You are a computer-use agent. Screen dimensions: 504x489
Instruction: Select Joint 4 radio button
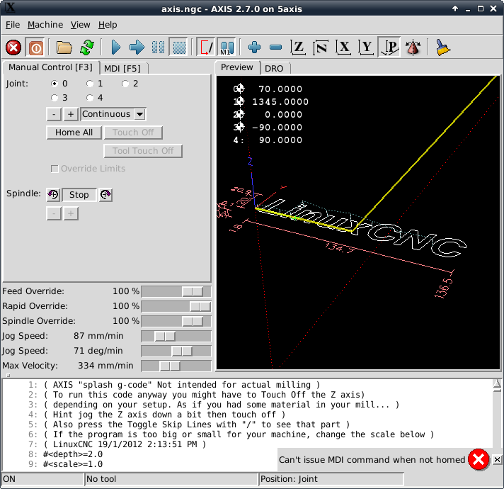[x=90, y=98]
